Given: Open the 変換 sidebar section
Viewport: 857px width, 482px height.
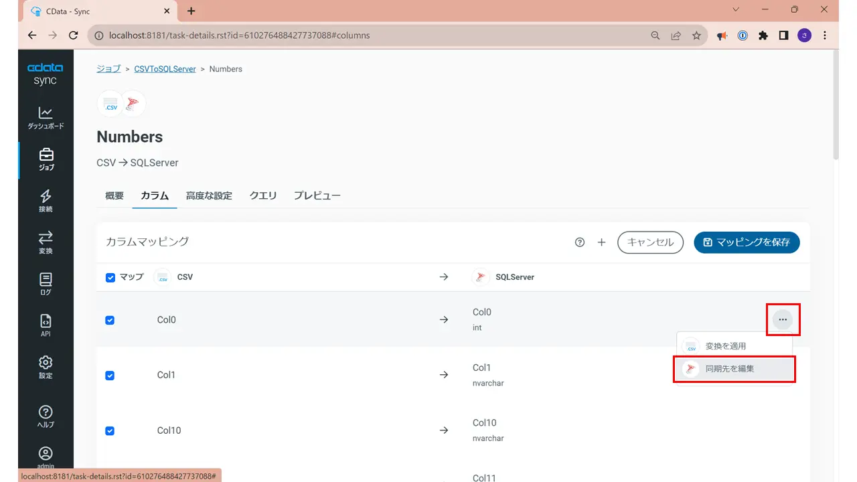Looking at the screenshot, I should click(x=46, y=242).
